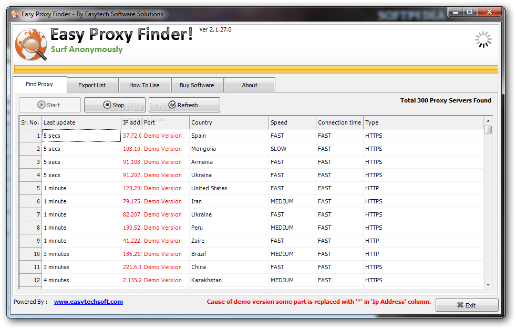Select the Iran country cell
Viewport: 516px width, 329px height.
pyautogui.click(x=229, y=201)
